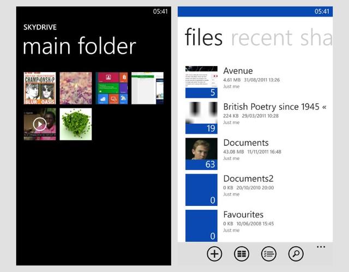This screenshot has height=272, width=349.
Task: Click '0 KB 20/10/2010 20:00' details
Action: pyautogui.click(x=249, y=187)
